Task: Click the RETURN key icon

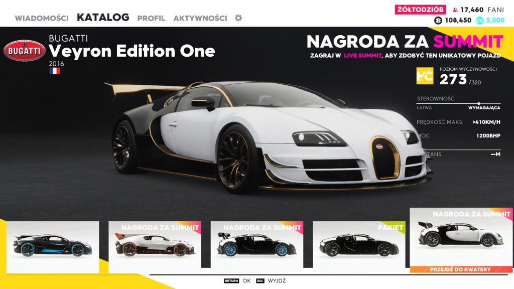Action: pyautogui.click(x=231, y=281)
